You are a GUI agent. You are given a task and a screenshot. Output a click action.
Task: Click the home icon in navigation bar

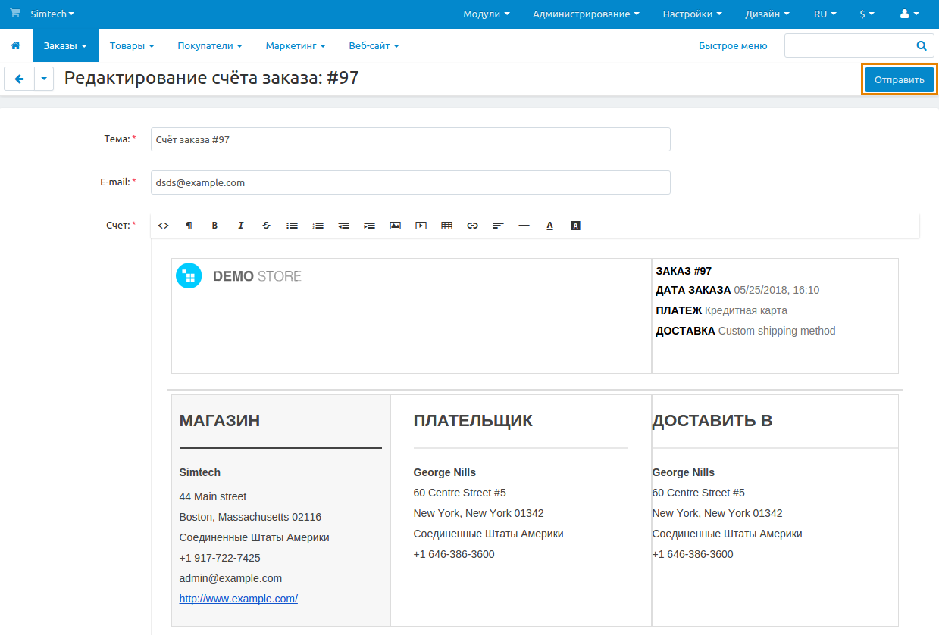tap(16, 46)
